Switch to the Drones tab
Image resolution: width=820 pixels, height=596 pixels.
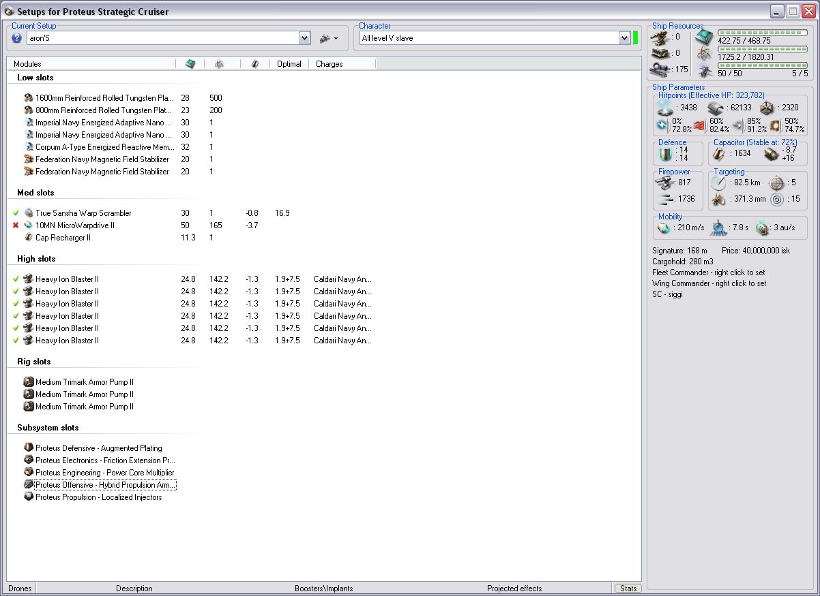(20, 589)
